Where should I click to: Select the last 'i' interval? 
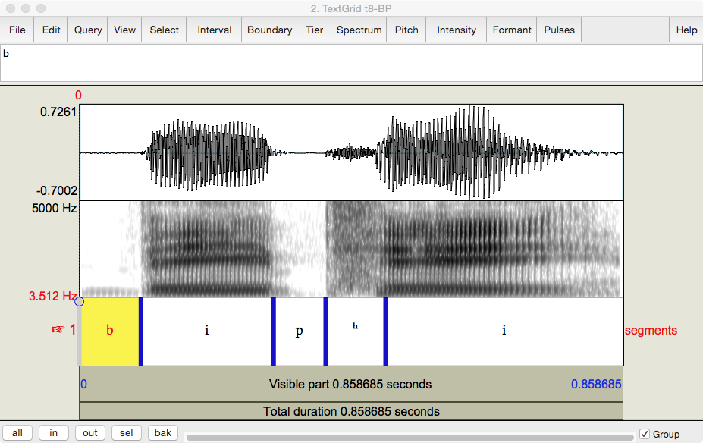(x=505, y=331)
